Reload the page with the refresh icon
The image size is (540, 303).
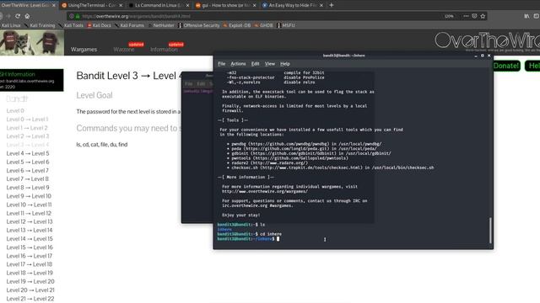coord(18,16)
